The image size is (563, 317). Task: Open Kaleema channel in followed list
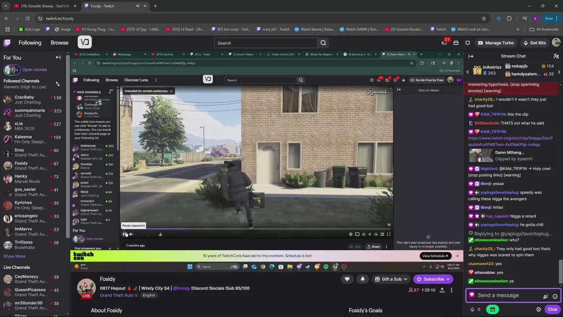click(34, 139)
